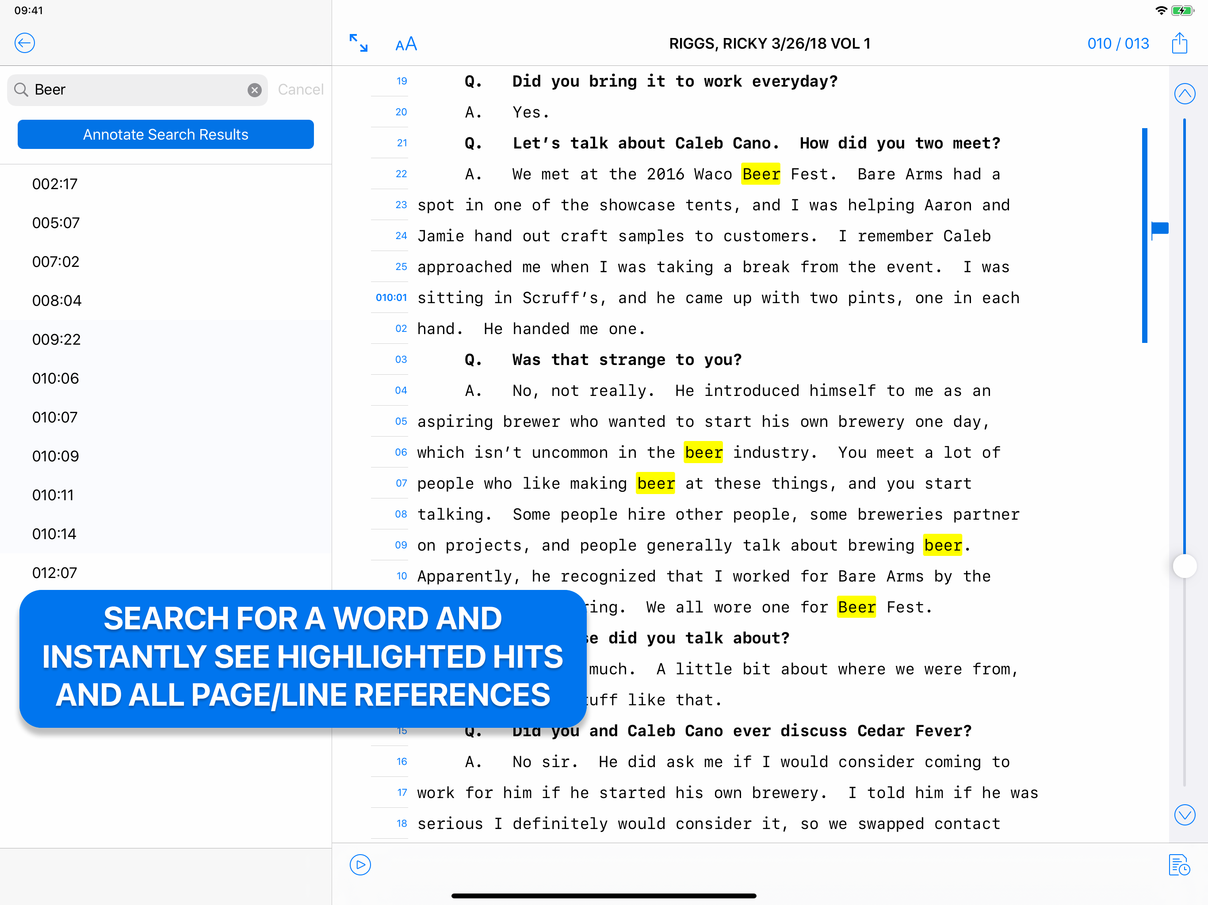
Task: Select search result 012:07
Action: pyautogui.click(x=54, y=573)
